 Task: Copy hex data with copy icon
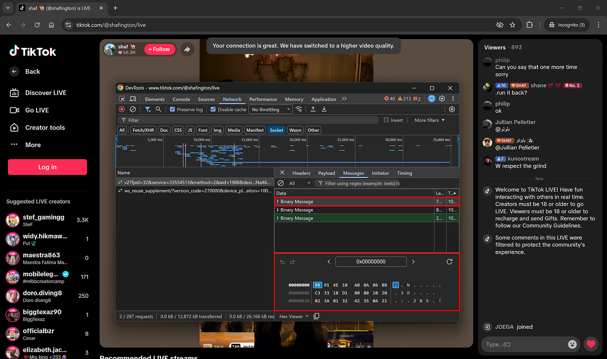(316, 316)
